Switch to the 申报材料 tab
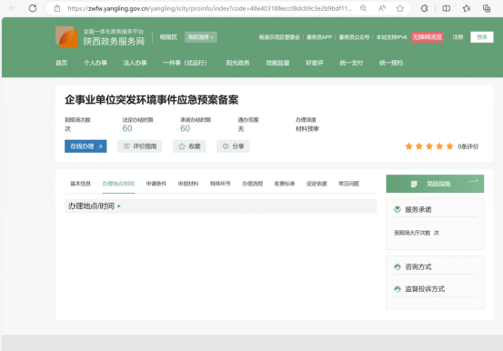 pyautogui.click(x=188, y=184)
